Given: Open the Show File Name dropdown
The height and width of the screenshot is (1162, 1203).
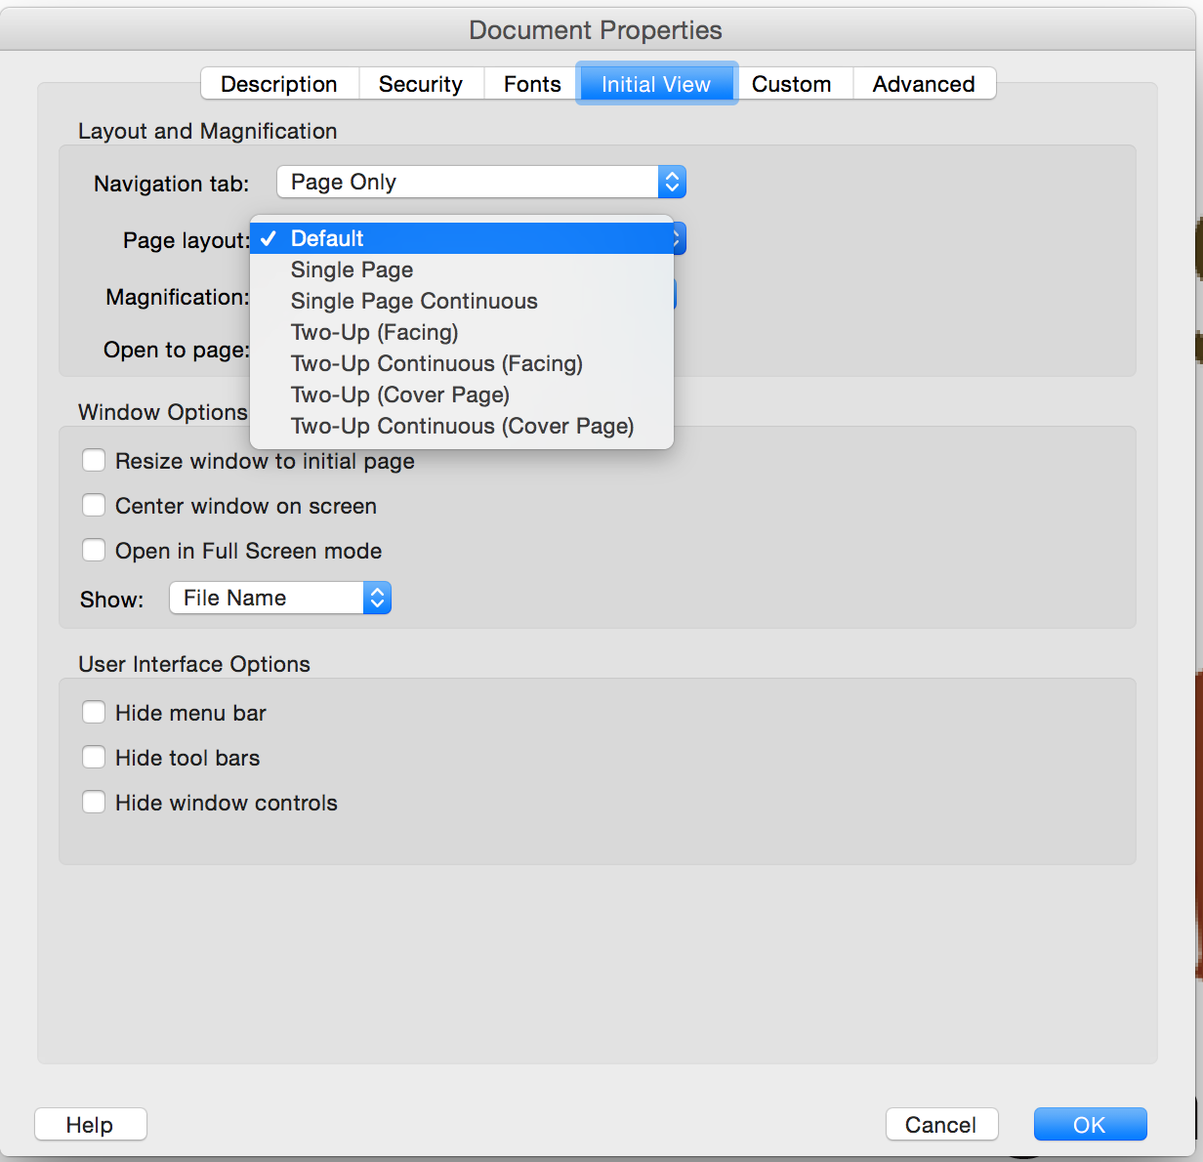Looking at the screenshot, I should click(x=280, y=598).
